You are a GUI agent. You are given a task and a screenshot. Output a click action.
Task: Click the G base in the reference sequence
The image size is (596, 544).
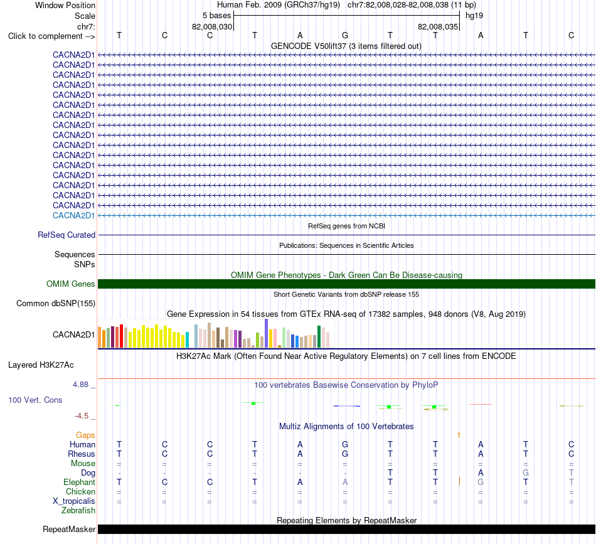point(345,35)
